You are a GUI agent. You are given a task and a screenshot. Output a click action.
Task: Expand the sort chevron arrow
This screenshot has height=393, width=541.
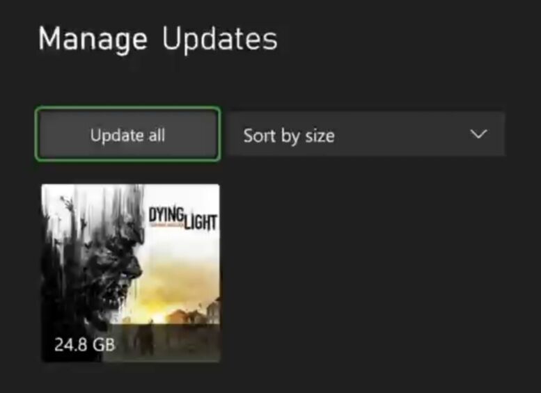click(478, 134)
